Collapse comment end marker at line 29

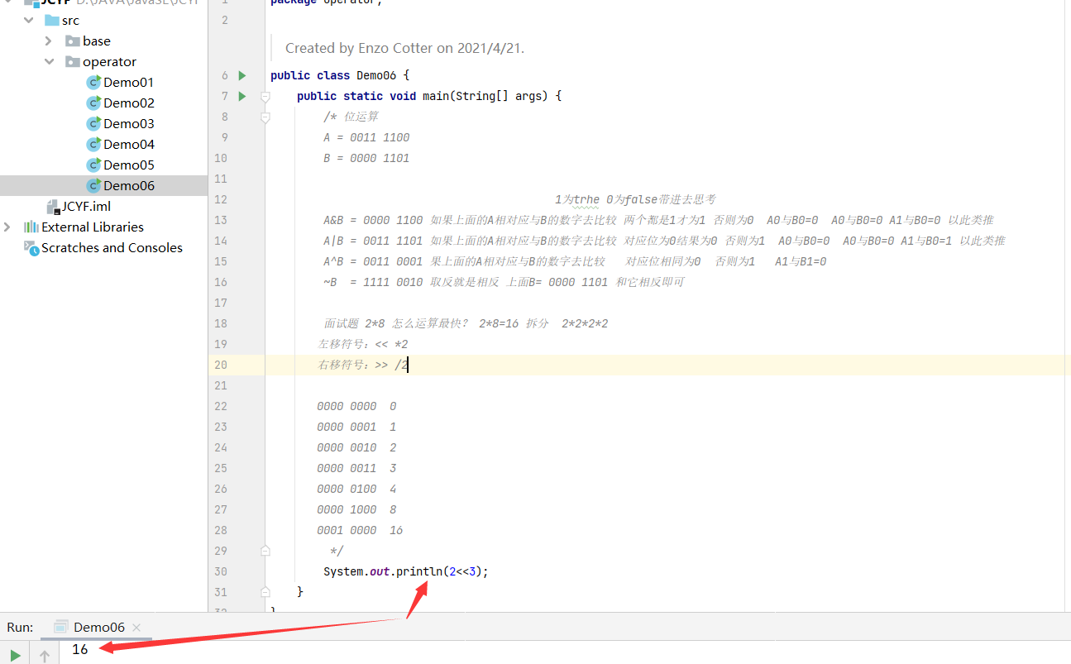pyautogui.click(x=265, y=550)
